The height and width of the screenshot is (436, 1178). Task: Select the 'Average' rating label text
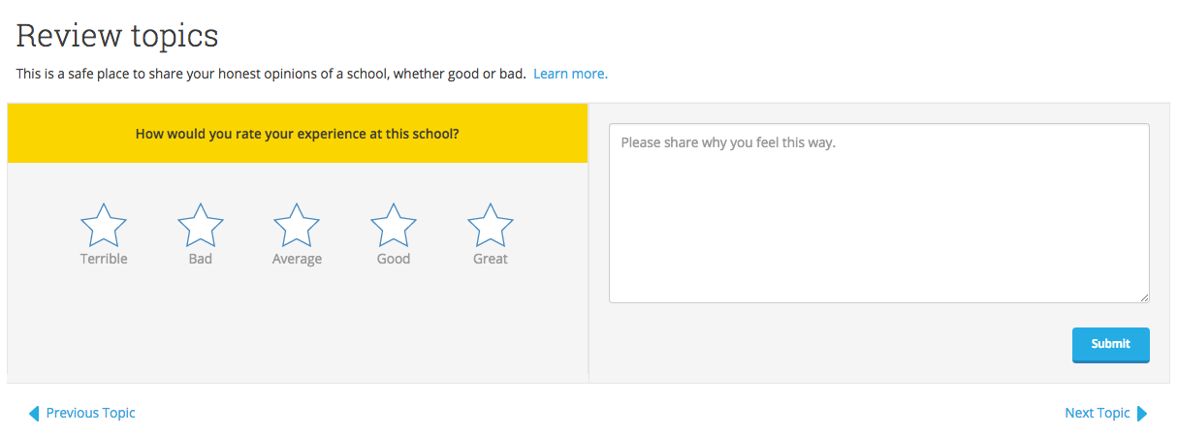[x=297, y=259]
